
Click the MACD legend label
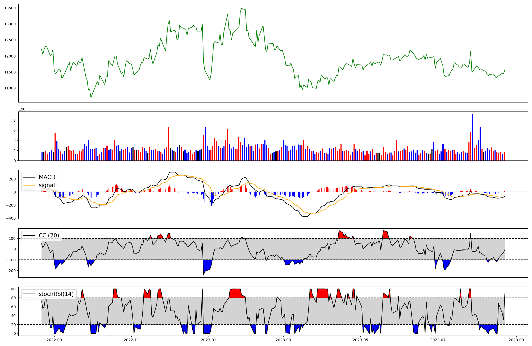[47, 177]
